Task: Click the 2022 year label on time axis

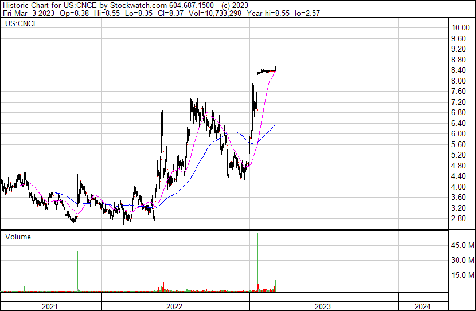Action: [x=174, y=306]
